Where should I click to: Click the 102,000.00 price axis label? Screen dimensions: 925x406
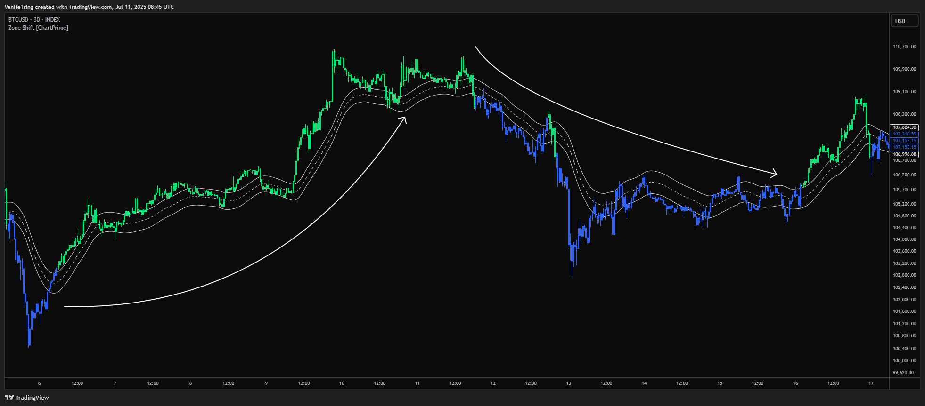click(x=904, y=300)
